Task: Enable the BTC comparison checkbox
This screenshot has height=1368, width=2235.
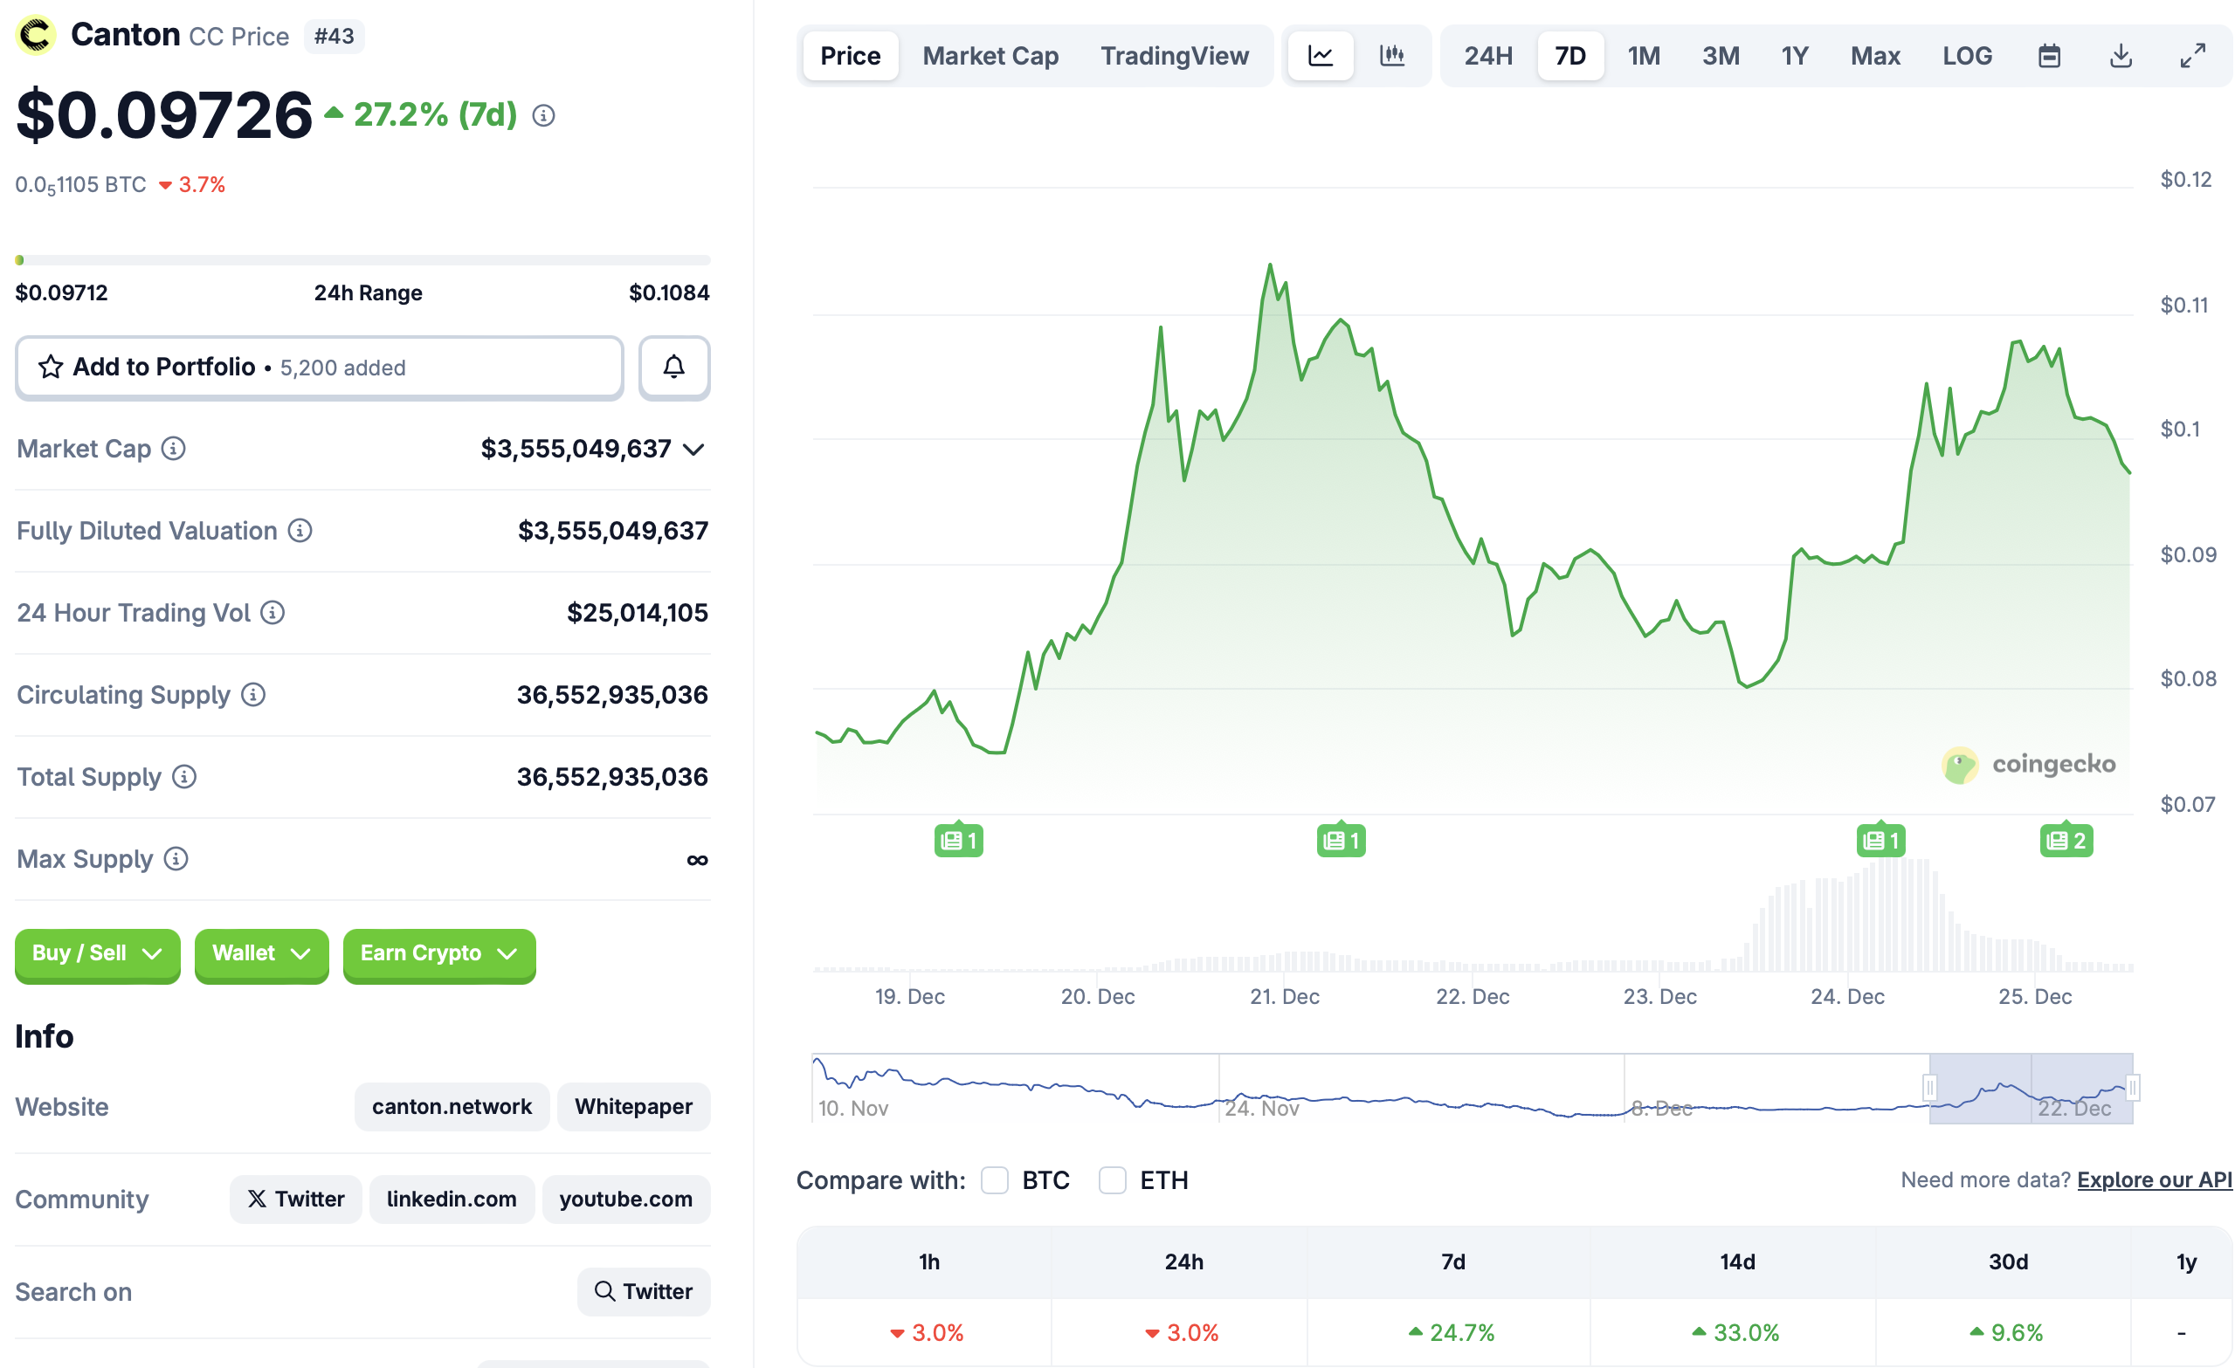Action: pos(995,1180)
